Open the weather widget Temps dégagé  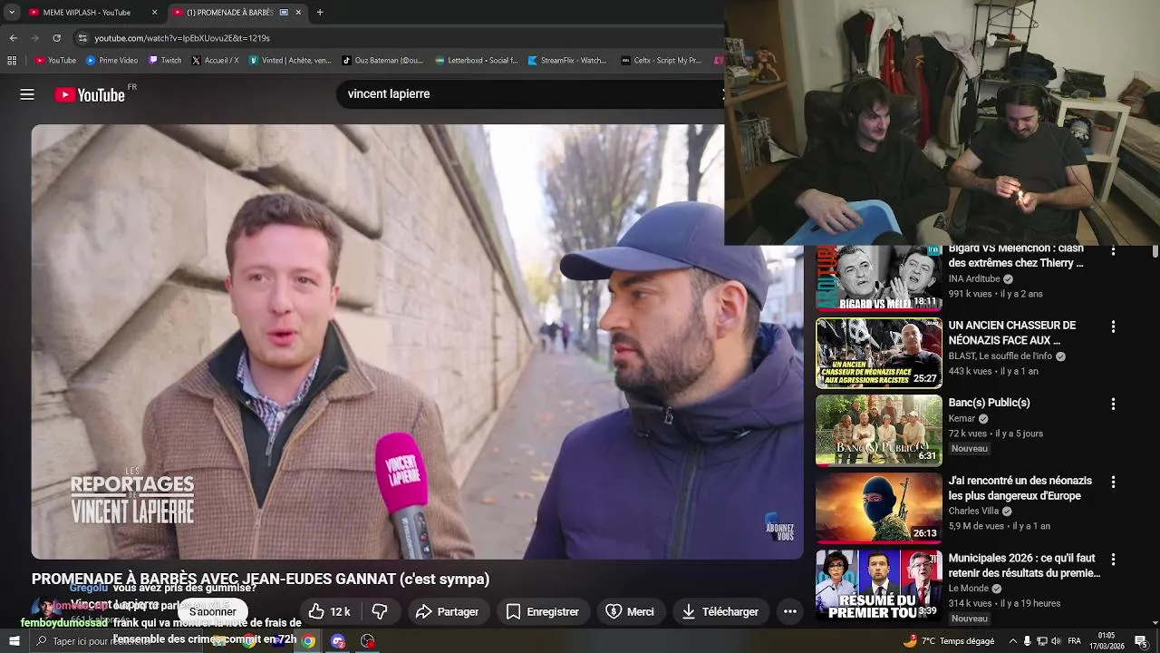pos(949,641)
